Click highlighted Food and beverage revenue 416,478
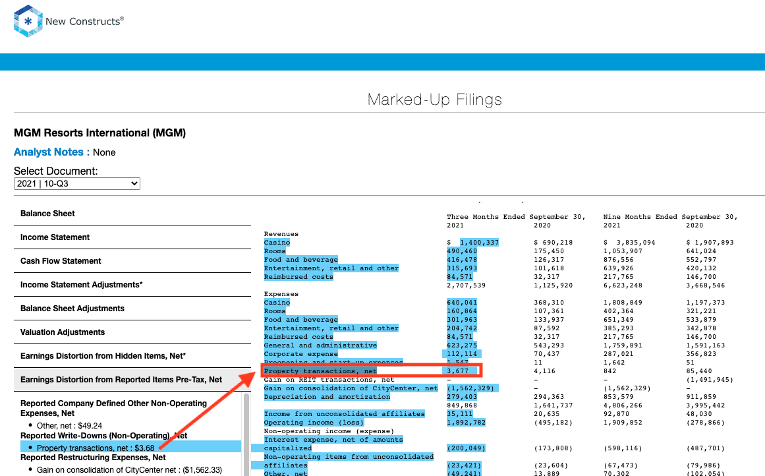 pyautogui.click(x=462, y=260)
